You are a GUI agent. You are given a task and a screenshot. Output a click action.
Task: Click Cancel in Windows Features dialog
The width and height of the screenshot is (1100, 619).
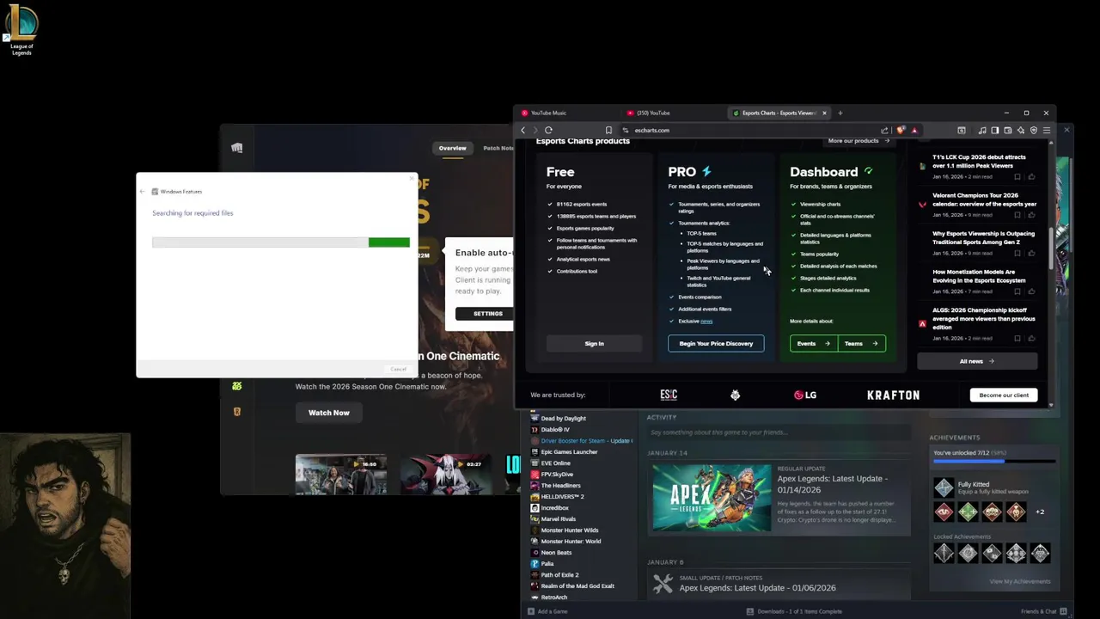pos(398,369)
